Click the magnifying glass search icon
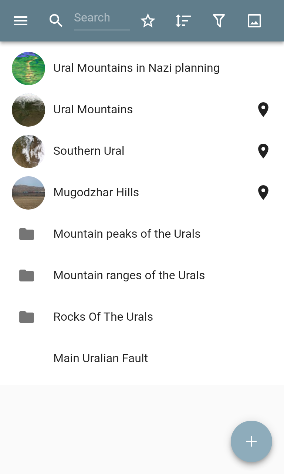This screenshot has height=474, width=284. point(56,21)
